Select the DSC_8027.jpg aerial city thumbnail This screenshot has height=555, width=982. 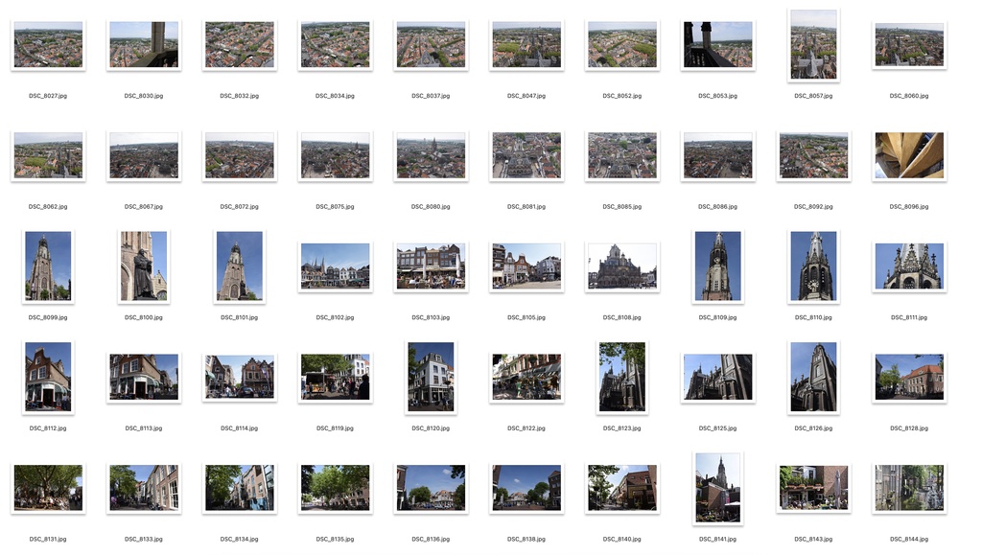point(48,44)
